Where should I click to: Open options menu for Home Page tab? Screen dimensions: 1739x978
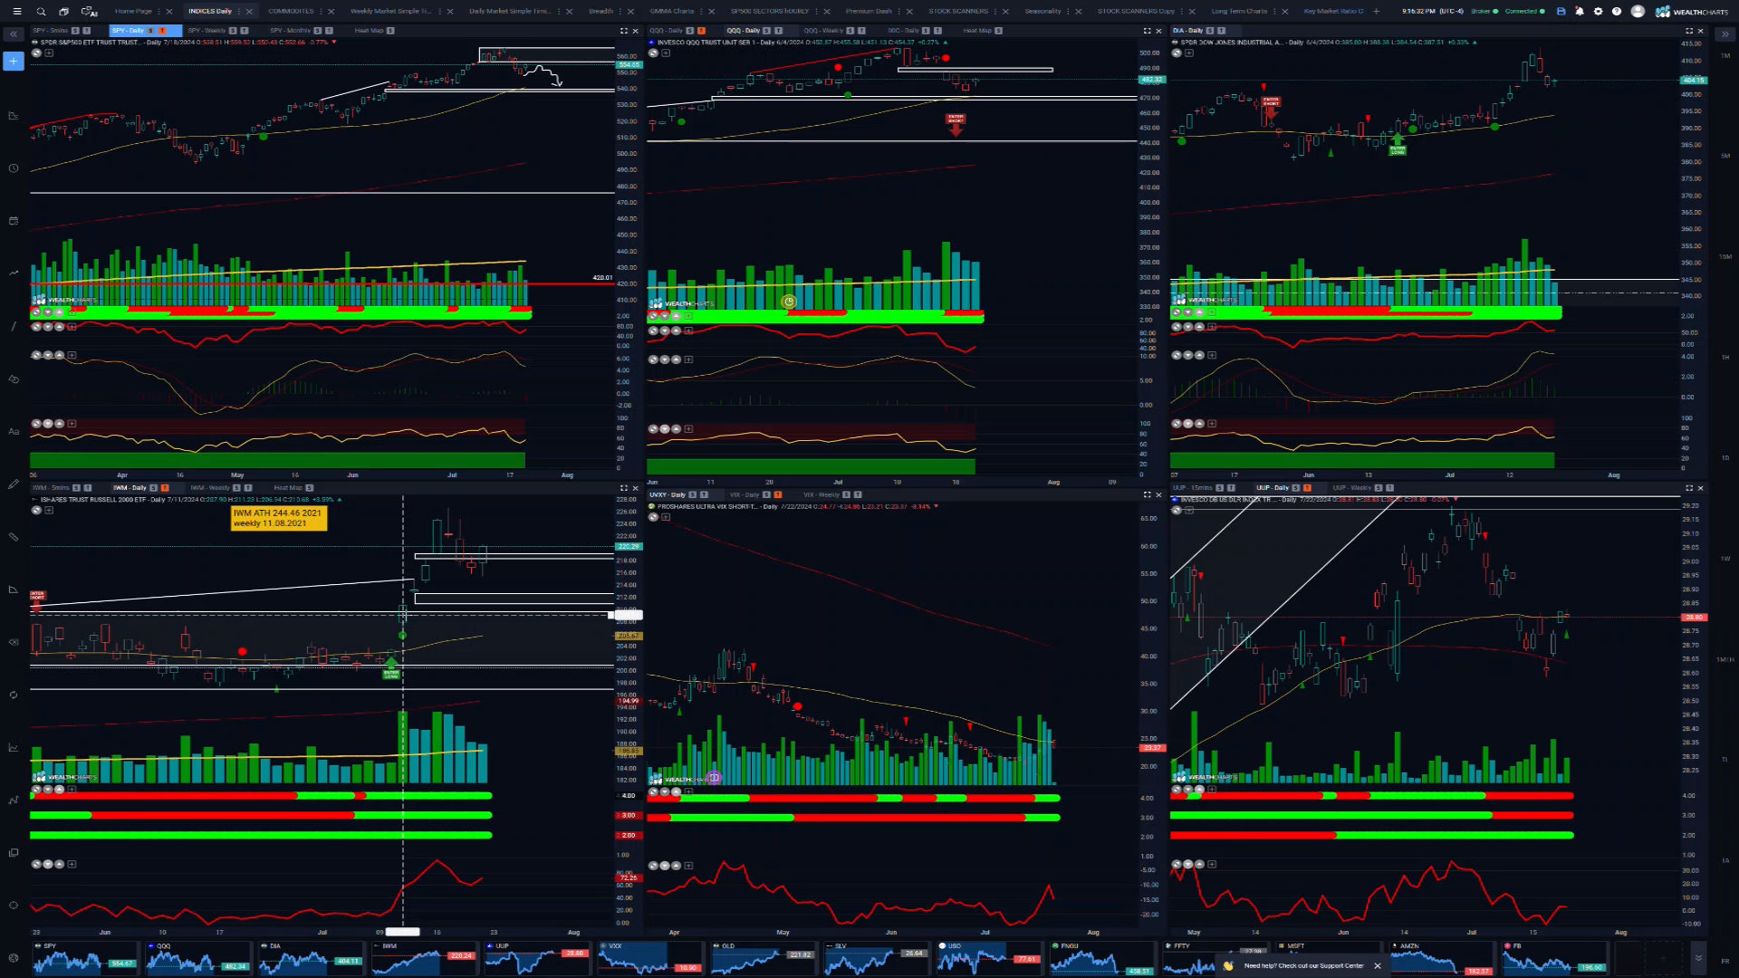pyautogui.click(x=159, y=12)
